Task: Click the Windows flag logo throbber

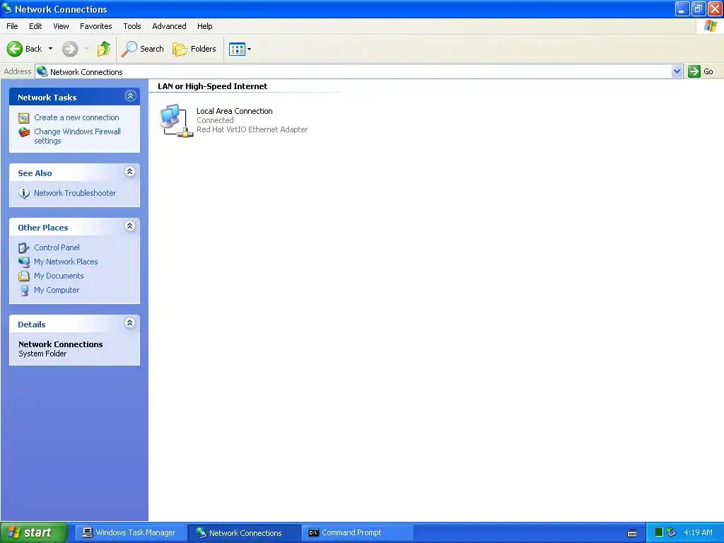Action: [x=710, y=26]
